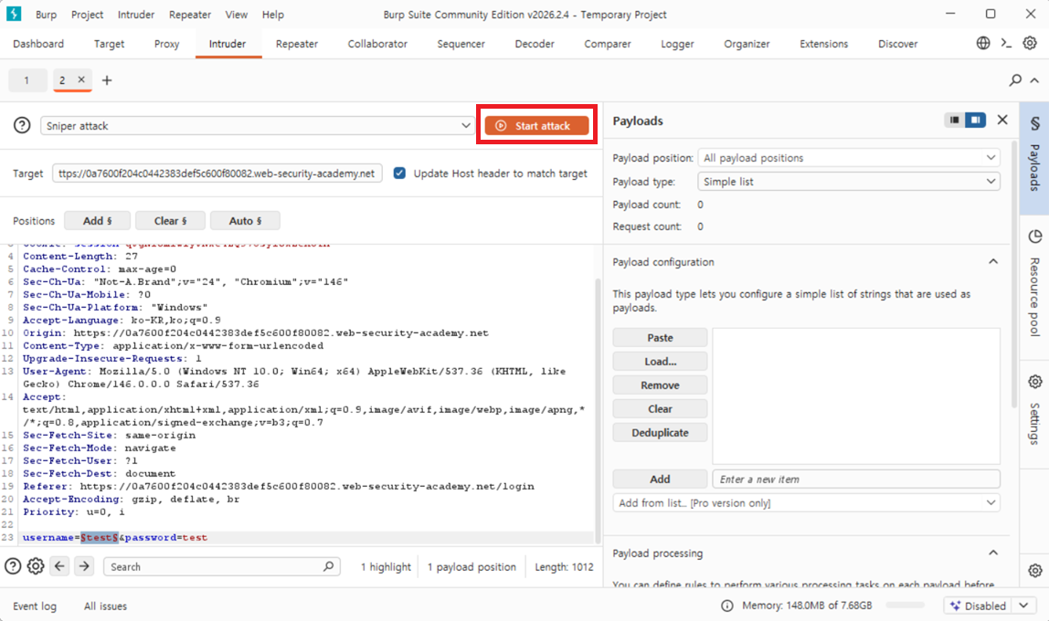Toggle the AI Disabled button

(x=978, y=605)
